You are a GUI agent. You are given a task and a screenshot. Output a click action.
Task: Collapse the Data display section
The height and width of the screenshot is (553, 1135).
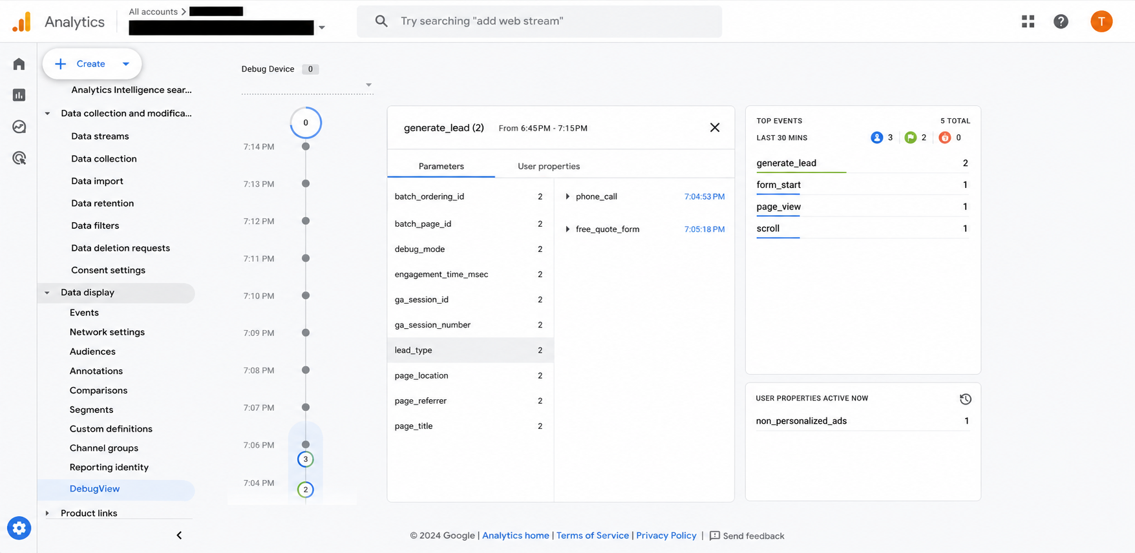(x=47, y=293)
